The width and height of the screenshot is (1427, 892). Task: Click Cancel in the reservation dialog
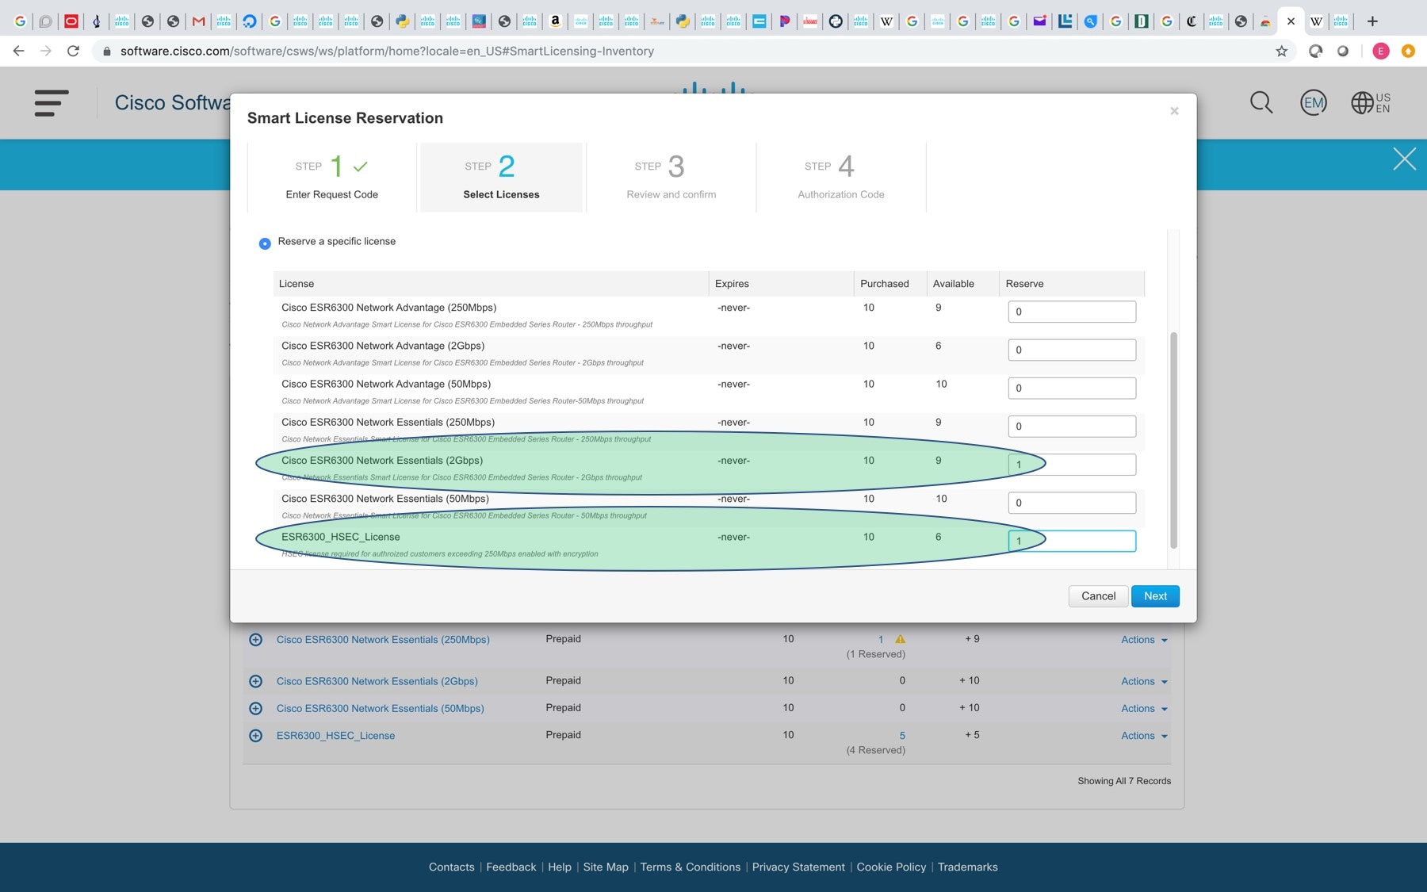[1098, 596]
